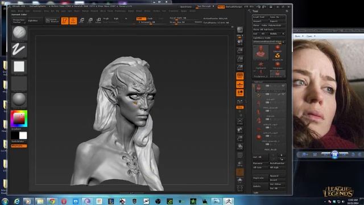Image resolution: width=364 pixels, height=205 pixels.
Task: Click the Zoom canvas icon
Action: coord(240,51)
